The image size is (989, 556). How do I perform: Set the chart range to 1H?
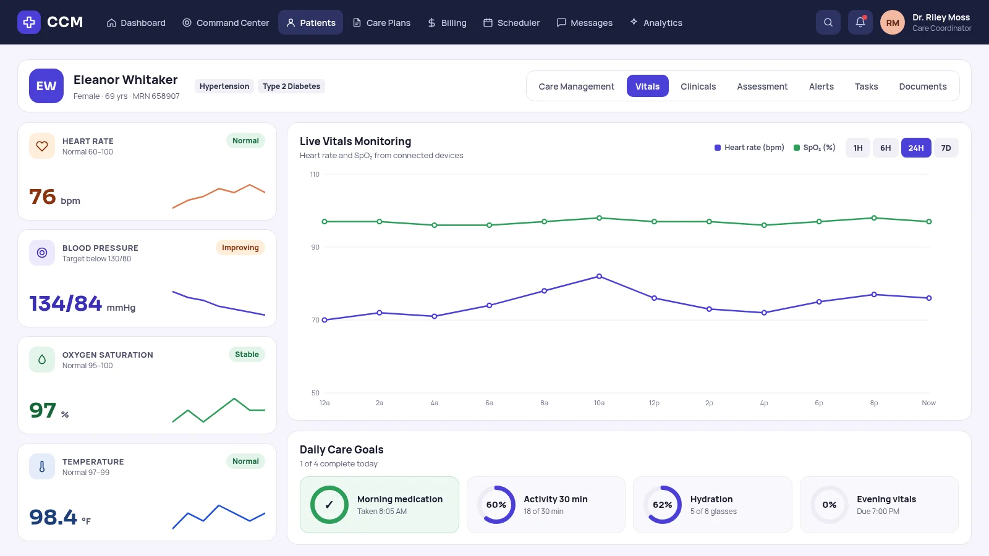click(858, 148)
